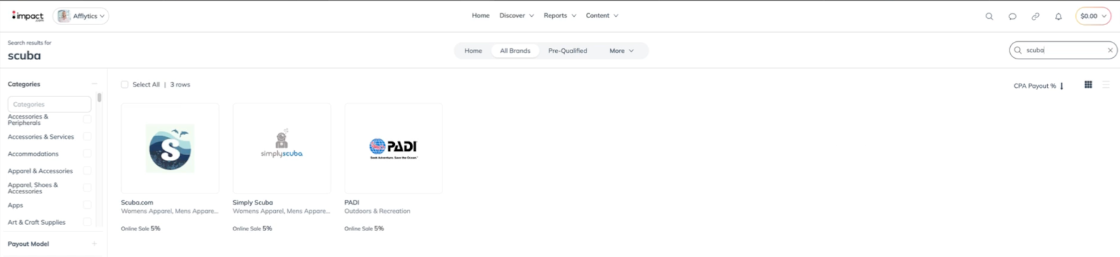Click the Simply Scuba brand name

[253, 203]
